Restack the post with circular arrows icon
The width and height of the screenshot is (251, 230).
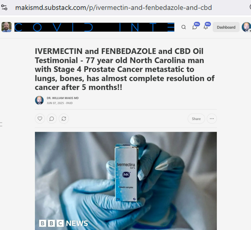[64, 119]
